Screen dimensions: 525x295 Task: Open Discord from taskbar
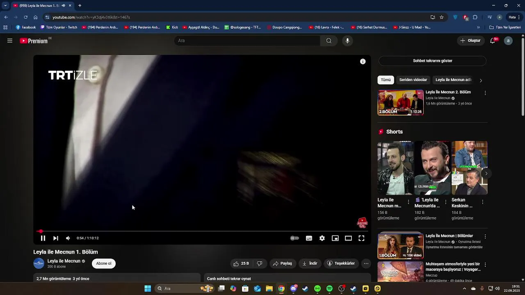coord(294,288)
